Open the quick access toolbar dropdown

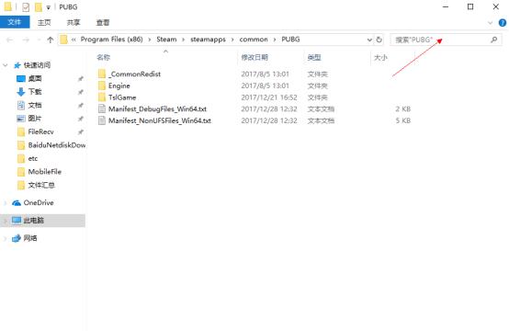48,7
